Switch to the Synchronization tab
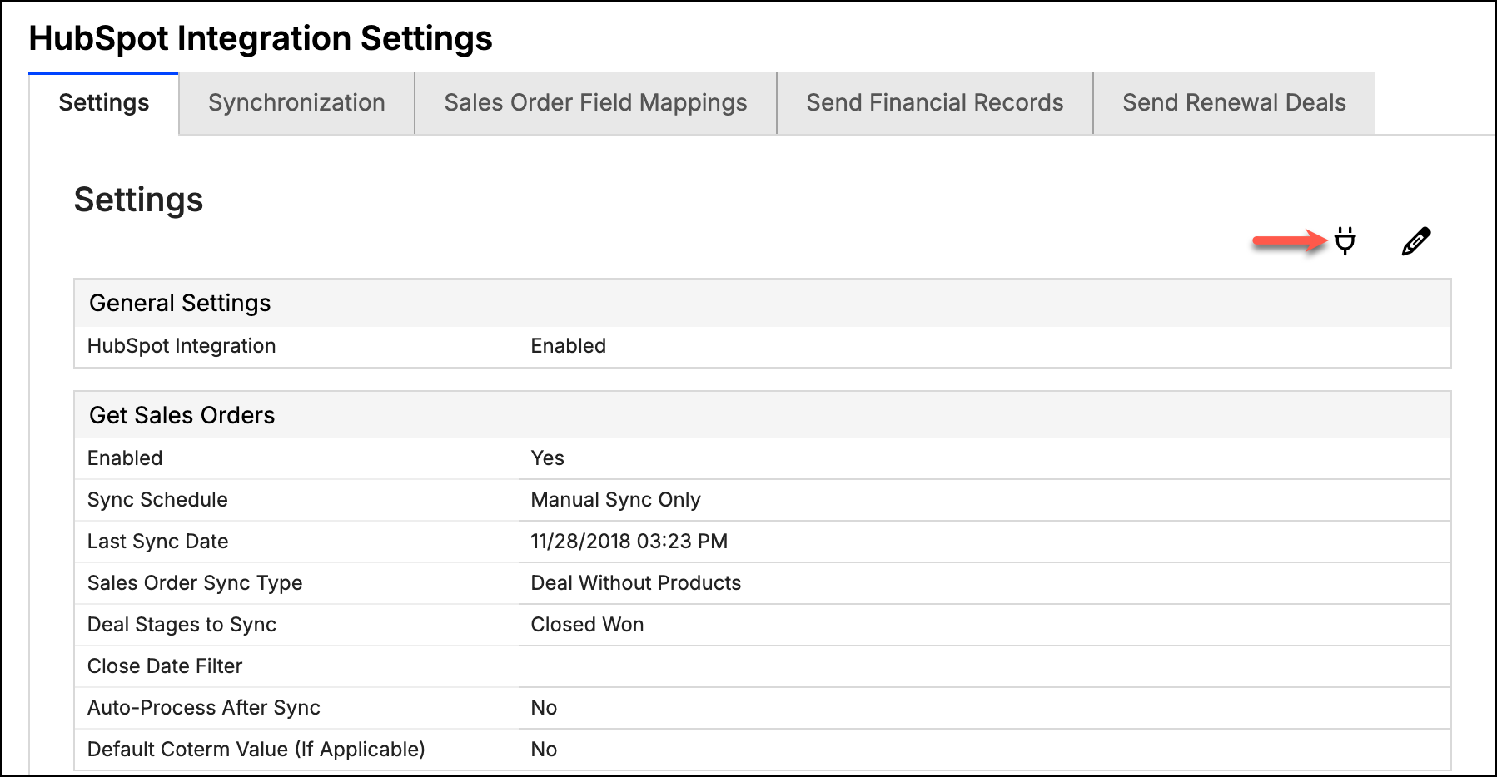The width and height of the screenshot is (1497, 777). pos(296,103)
